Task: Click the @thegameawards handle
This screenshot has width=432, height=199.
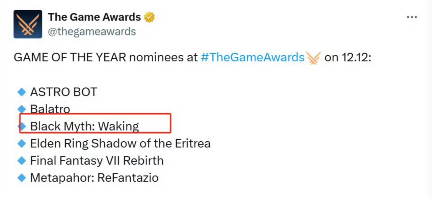Action: 92,31
